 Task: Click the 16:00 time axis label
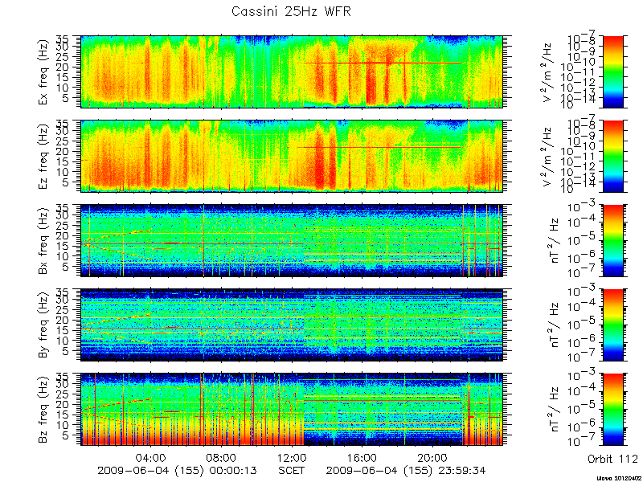click(x=362, y=457)
